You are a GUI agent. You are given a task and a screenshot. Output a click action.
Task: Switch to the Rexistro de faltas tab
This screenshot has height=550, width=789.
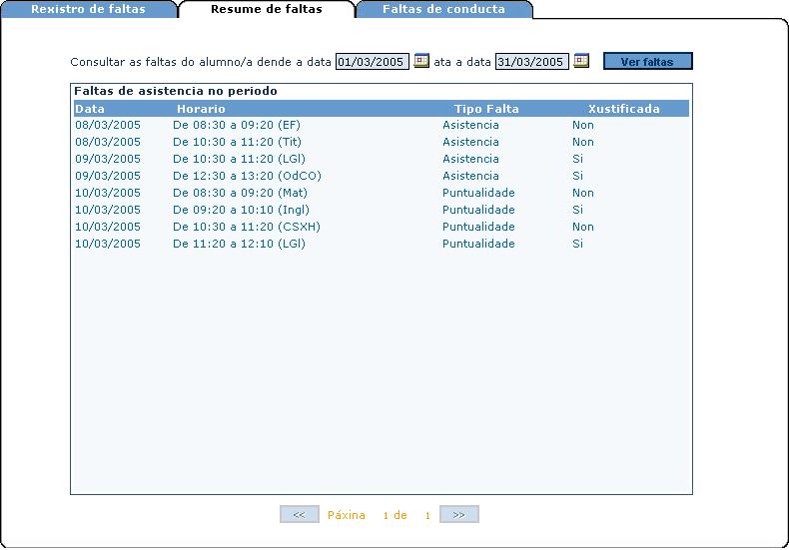[88, 10]
